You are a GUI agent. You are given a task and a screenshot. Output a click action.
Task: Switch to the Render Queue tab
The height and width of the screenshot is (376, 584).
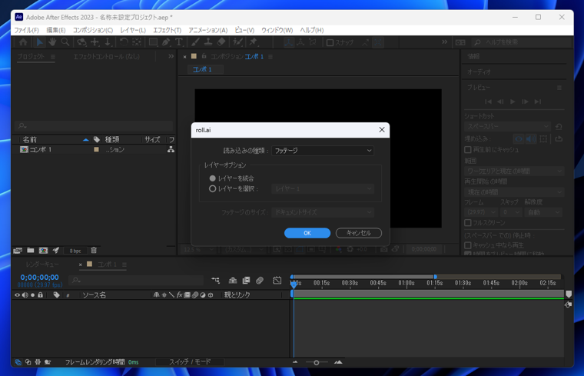click(x=42, y=265)
